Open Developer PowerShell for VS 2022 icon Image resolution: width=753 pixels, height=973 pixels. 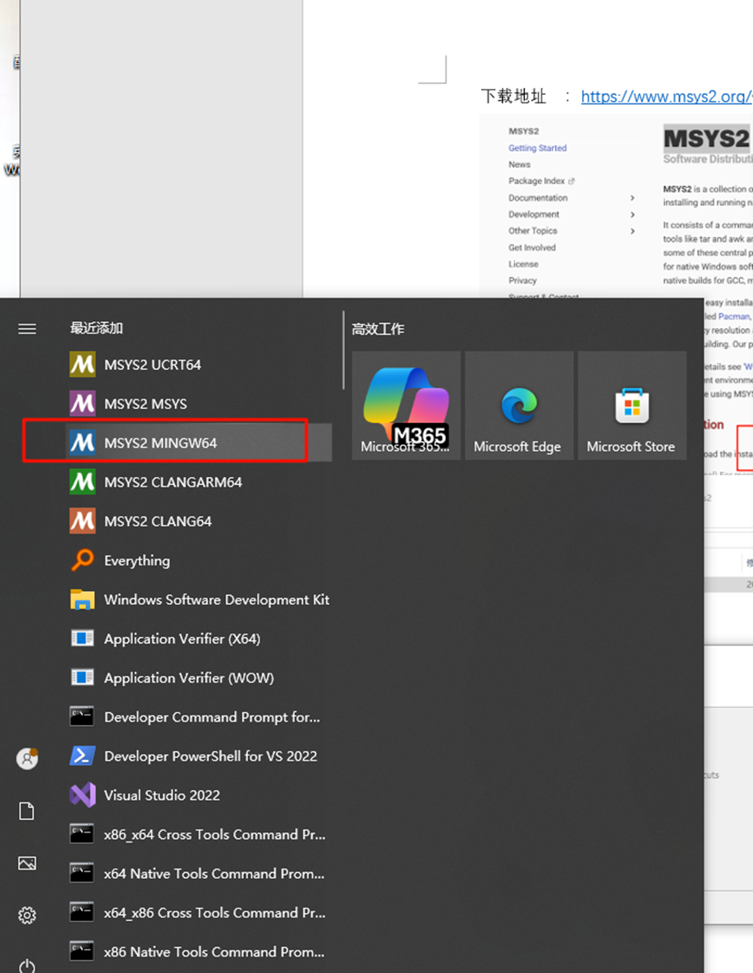coord(83,755)
